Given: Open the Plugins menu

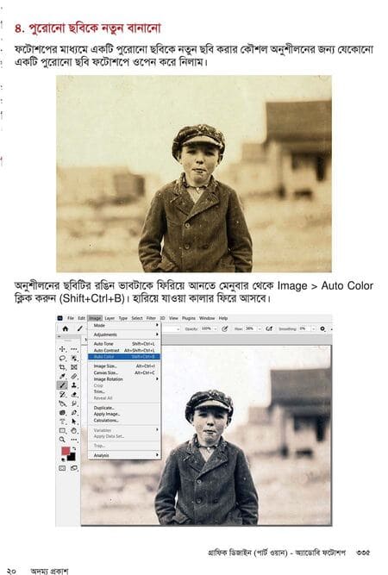Looking at the screenshot, I should pos(189,318).
